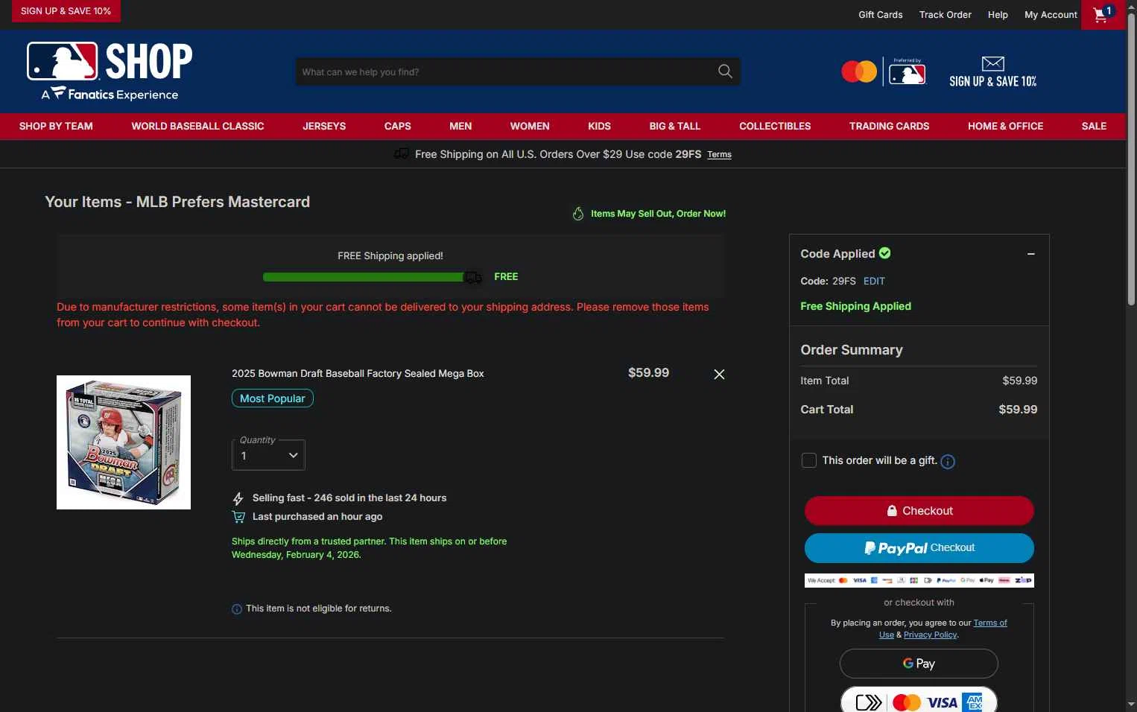Click the Fanatics Experience tagline
This screenshot has height=712, width=1137.
tap(110, 95)
